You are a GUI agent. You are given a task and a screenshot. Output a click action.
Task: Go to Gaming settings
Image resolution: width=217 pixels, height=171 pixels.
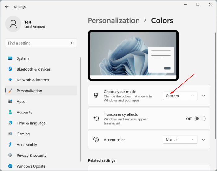[41, 134]
